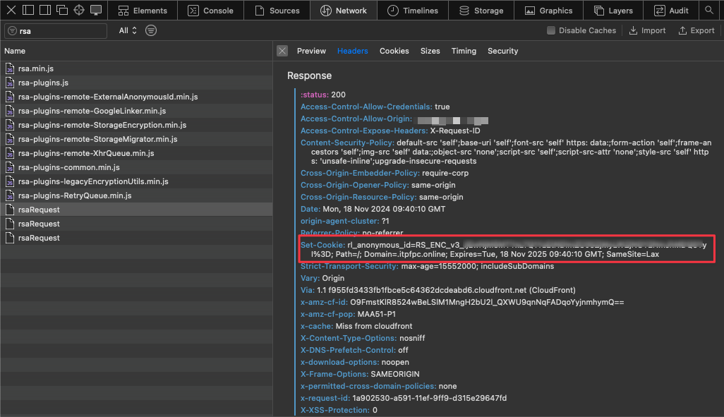Open rsa-plugins-remote-ExternalAnonymousId.min.js row
This screenshot has width=724, height=417.
pos(136,97)
